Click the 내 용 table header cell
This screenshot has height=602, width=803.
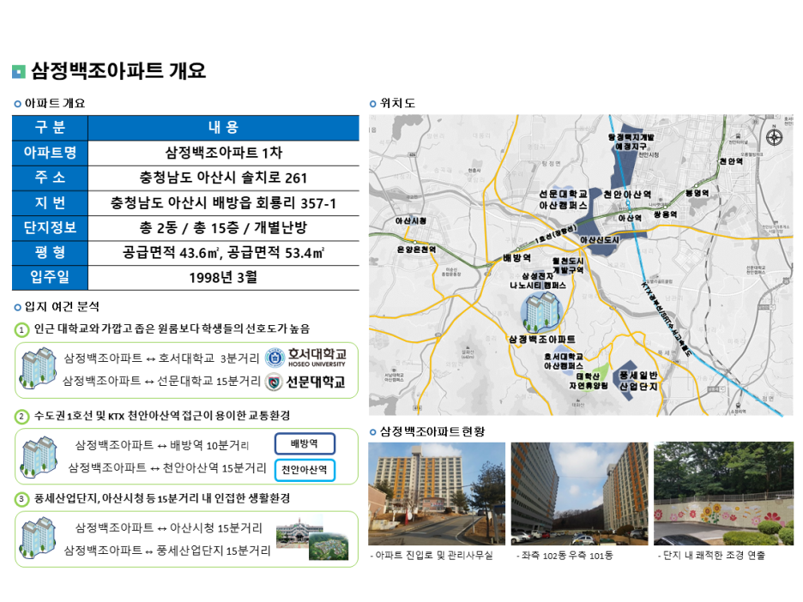[x=223, y=128]
